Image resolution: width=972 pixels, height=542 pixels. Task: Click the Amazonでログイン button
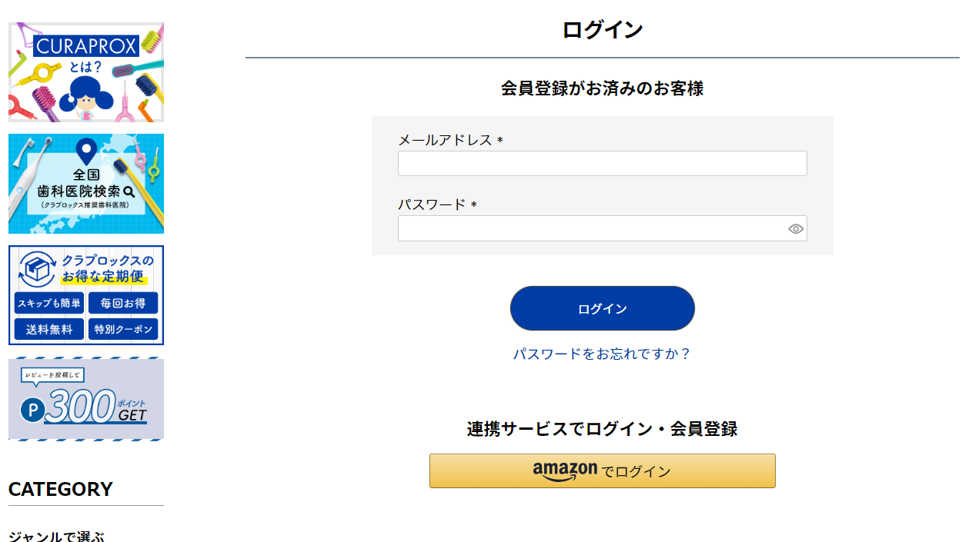[x=602, y=471]
